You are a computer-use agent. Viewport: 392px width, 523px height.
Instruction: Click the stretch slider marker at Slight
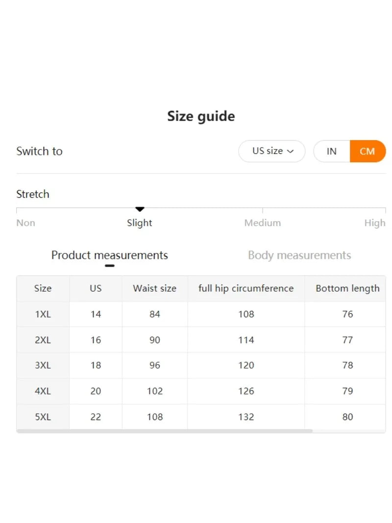(140, 209)
